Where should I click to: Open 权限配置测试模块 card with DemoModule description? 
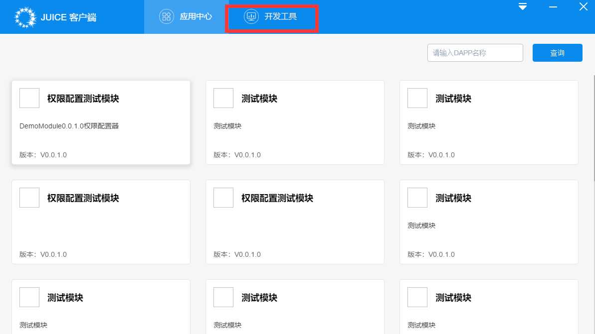click(x=101, y=122)
